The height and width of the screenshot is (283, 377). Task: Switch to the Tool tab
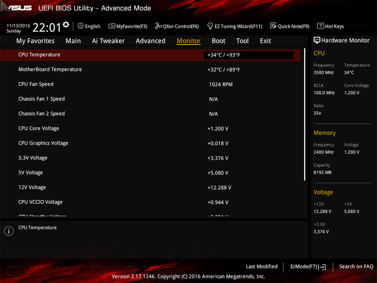pyautogui.click(x=242, y=41)
